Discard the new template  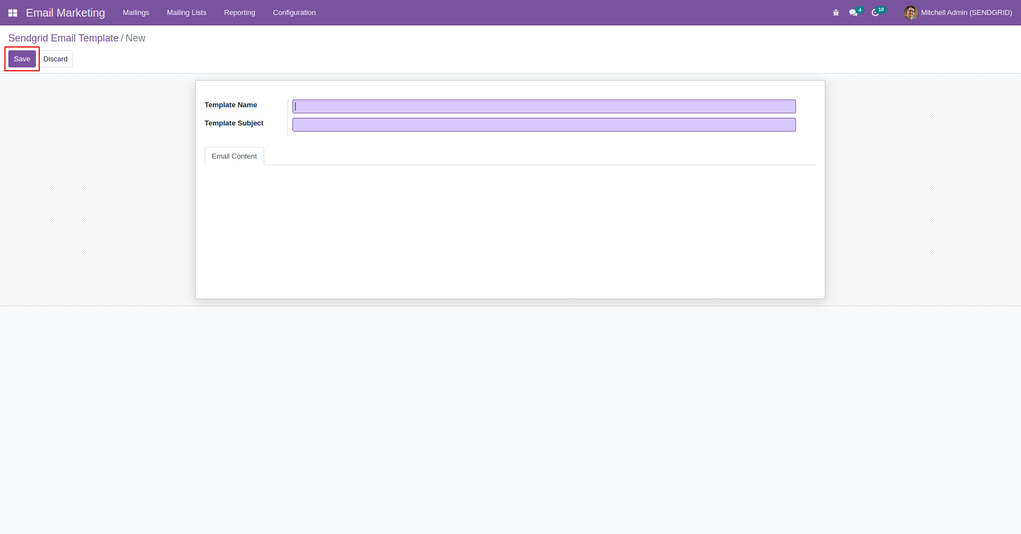pyautogui.click(x=55, y=59)
